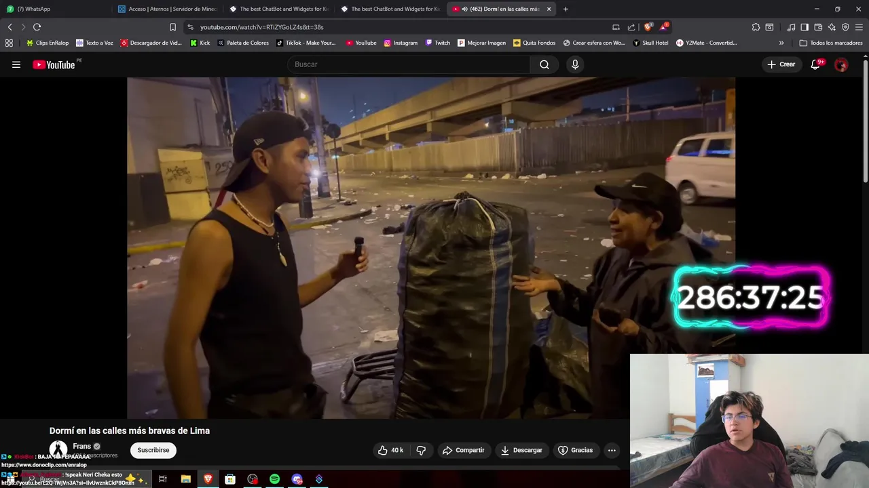Viewport: 869px width, 488px height.
Task: Open Brave Shields lion icon
Action: [648, 27]
